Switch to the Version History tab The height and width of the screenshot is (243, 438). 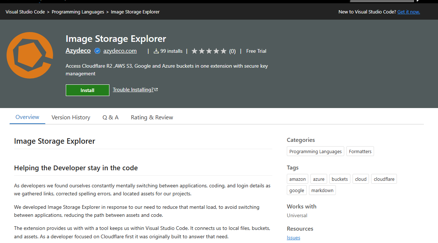[x=71, y=117]
